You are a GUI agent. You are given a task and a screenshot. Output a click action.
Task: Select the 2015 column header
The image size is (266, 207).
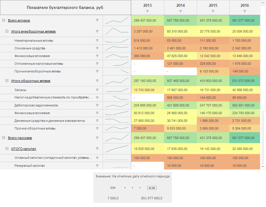click(213, 5)
